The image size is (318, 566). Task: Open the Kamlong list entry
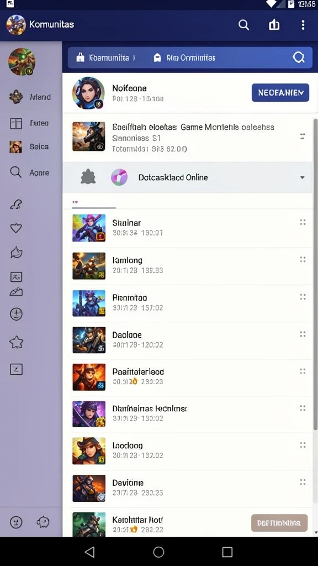(x=188, y=266)
